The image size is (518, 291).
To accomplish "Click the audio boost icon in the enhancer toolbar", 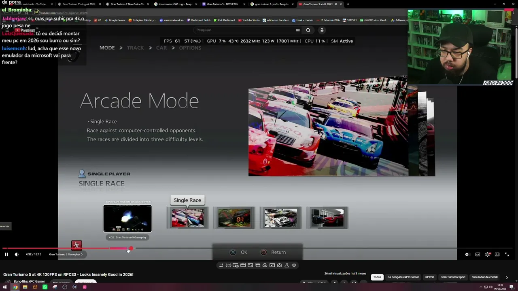I will point(228,265).
